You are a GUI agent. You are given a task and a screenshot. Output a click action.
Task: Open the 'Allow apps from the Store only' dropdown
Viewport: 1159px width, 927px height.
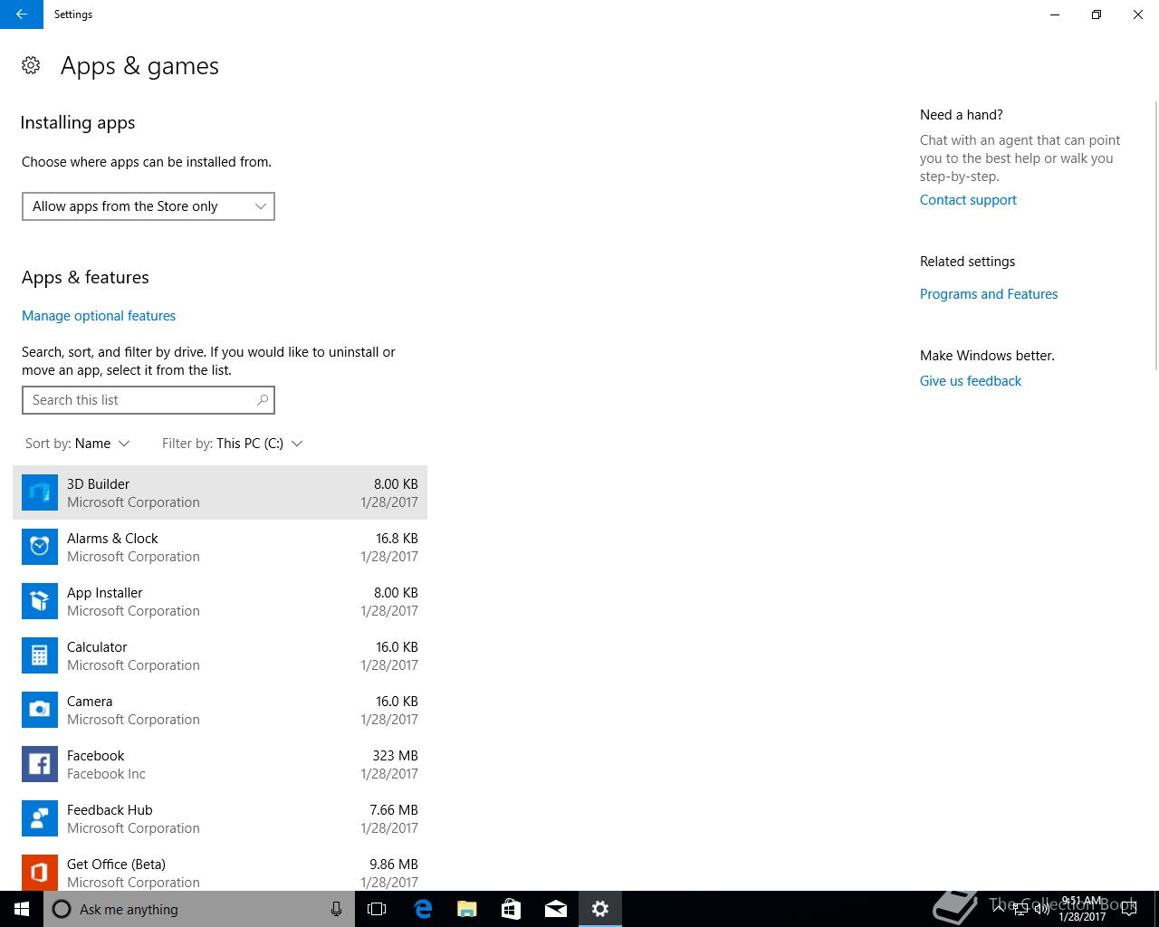[x=148, y=206]
